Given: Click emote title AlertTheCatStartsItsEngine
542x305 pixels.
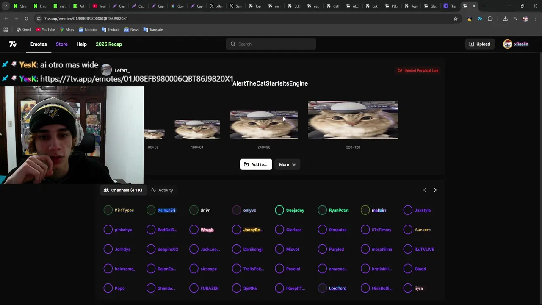Looking at the screenshot, I should 270,83.
